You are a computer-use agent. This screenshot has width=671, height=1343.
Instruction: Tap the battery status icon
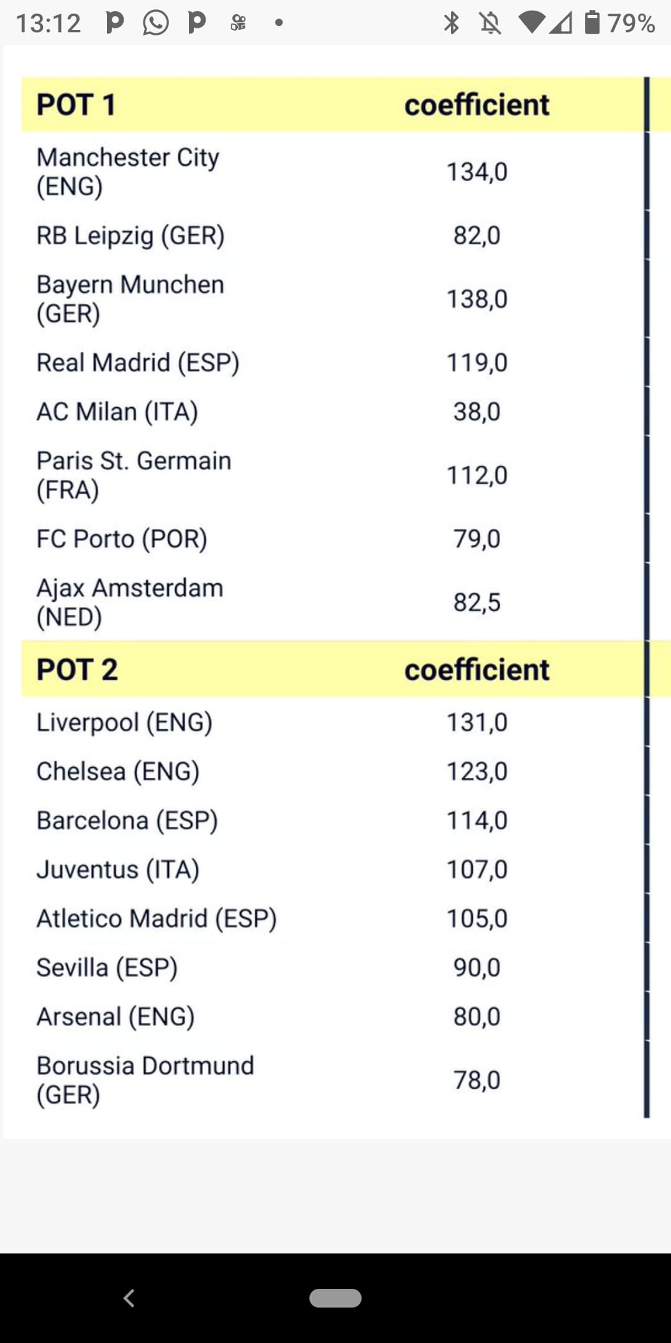coord(593,22)
